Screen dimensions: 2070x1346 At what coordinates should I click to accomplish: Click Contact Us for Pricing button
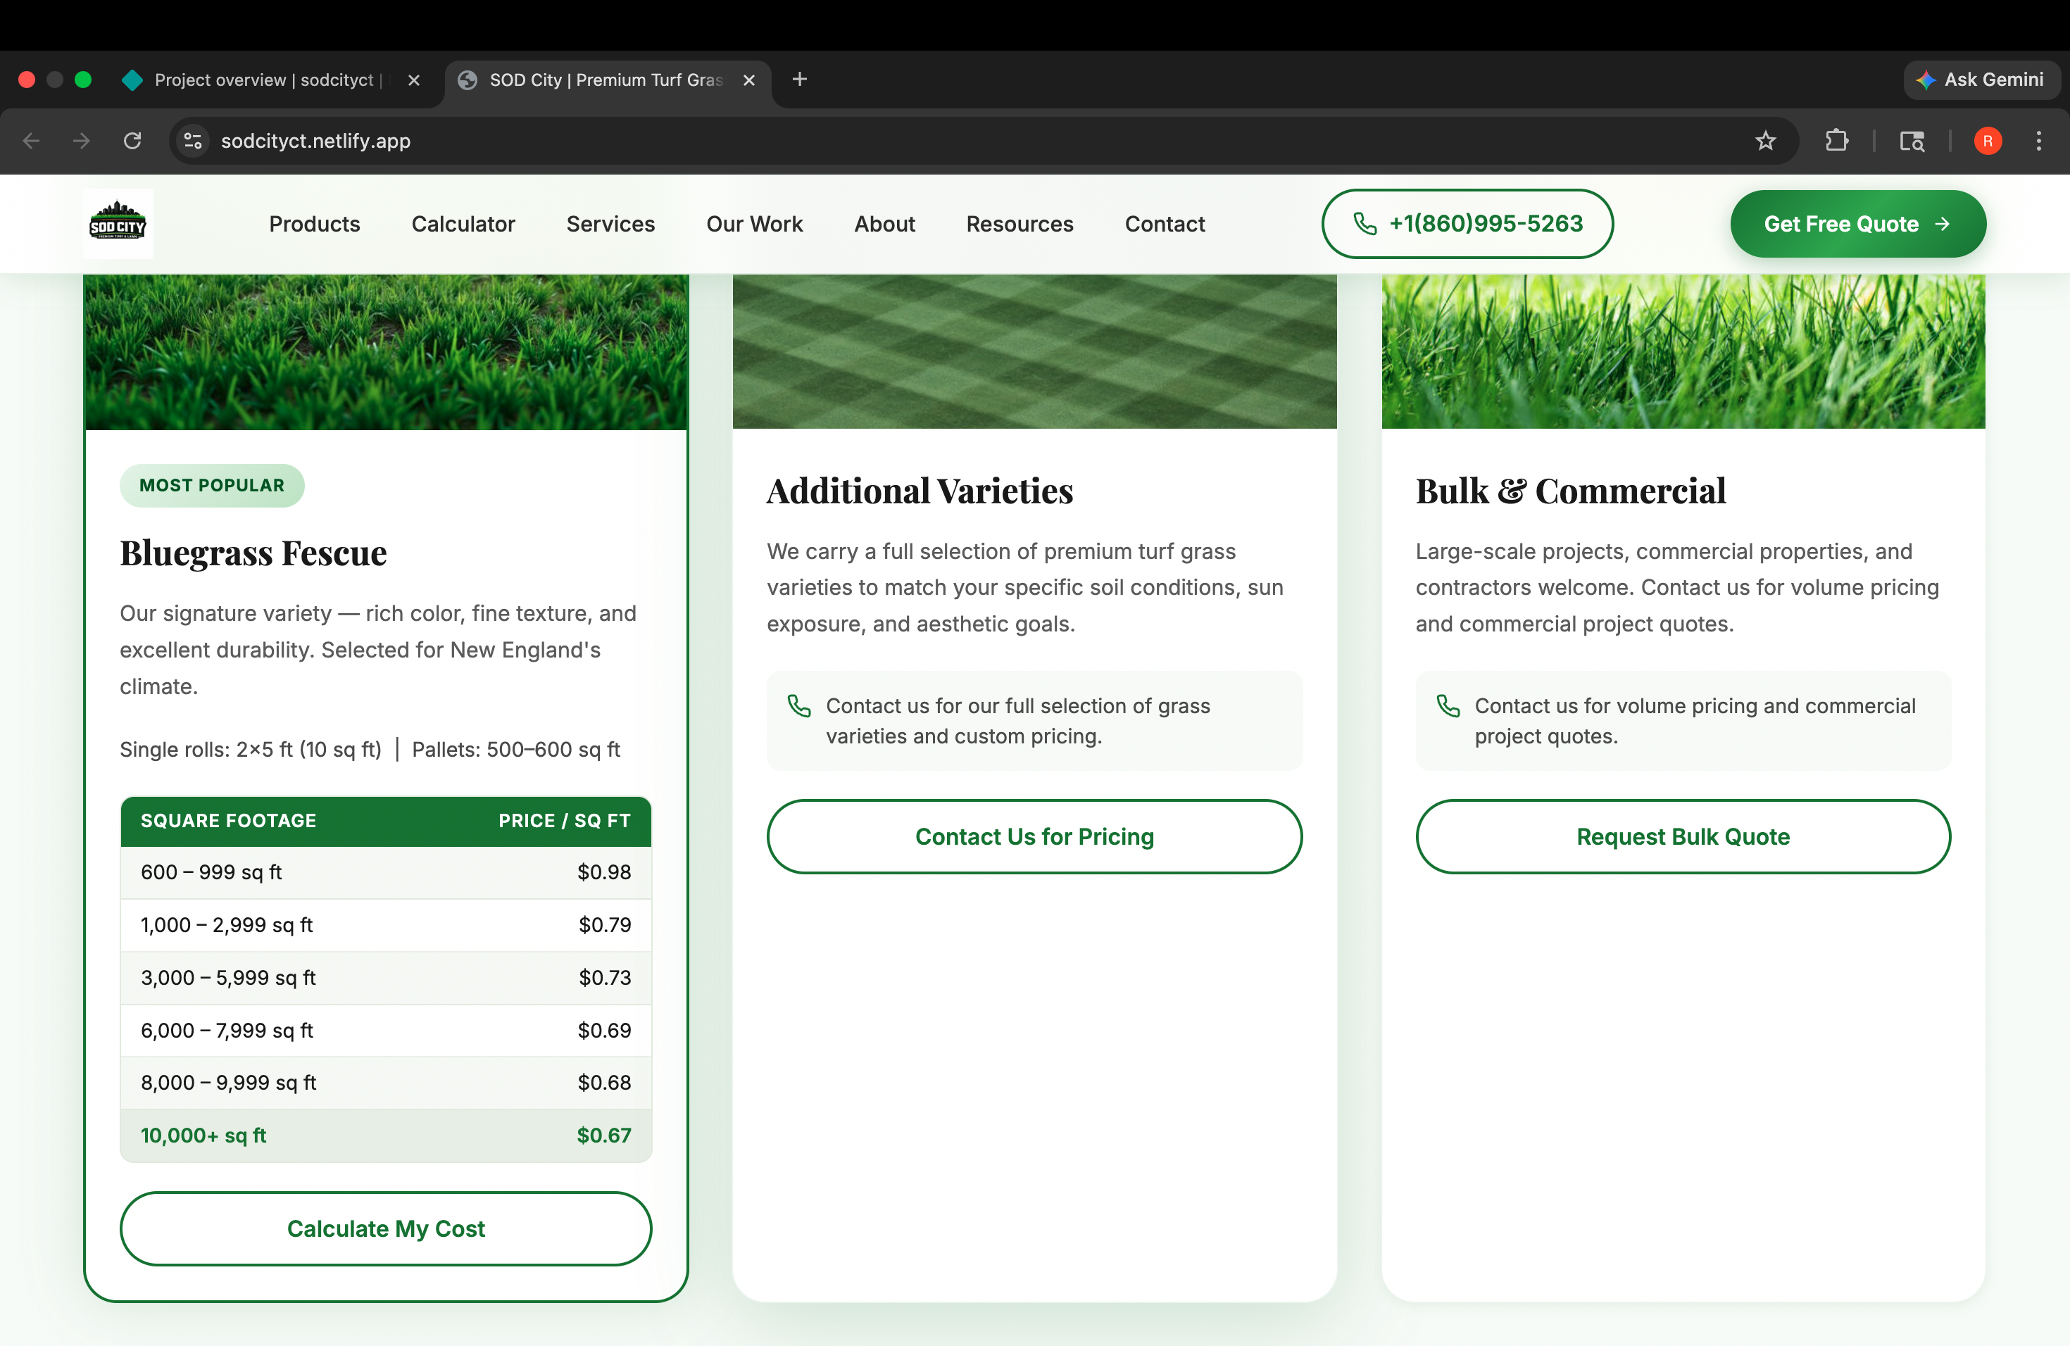(1034, 836)
